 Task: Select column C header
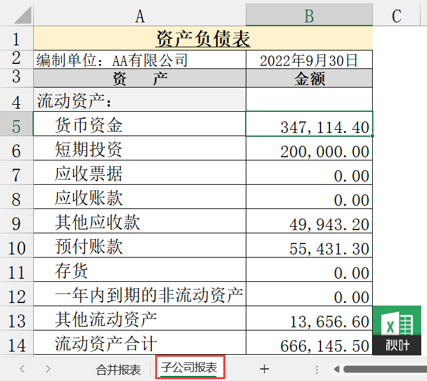(396, 15)
